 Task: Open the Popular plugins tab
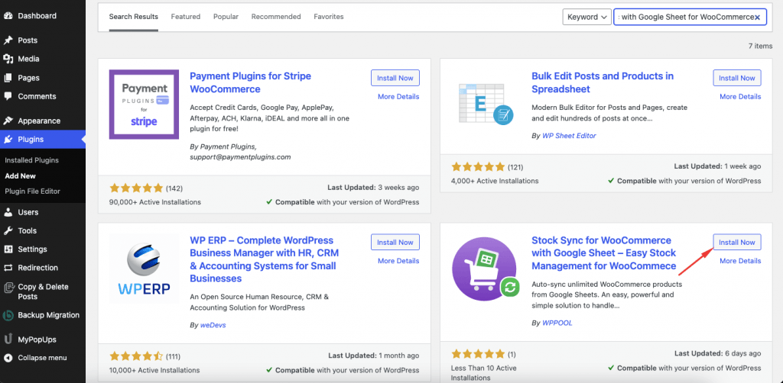226,17
